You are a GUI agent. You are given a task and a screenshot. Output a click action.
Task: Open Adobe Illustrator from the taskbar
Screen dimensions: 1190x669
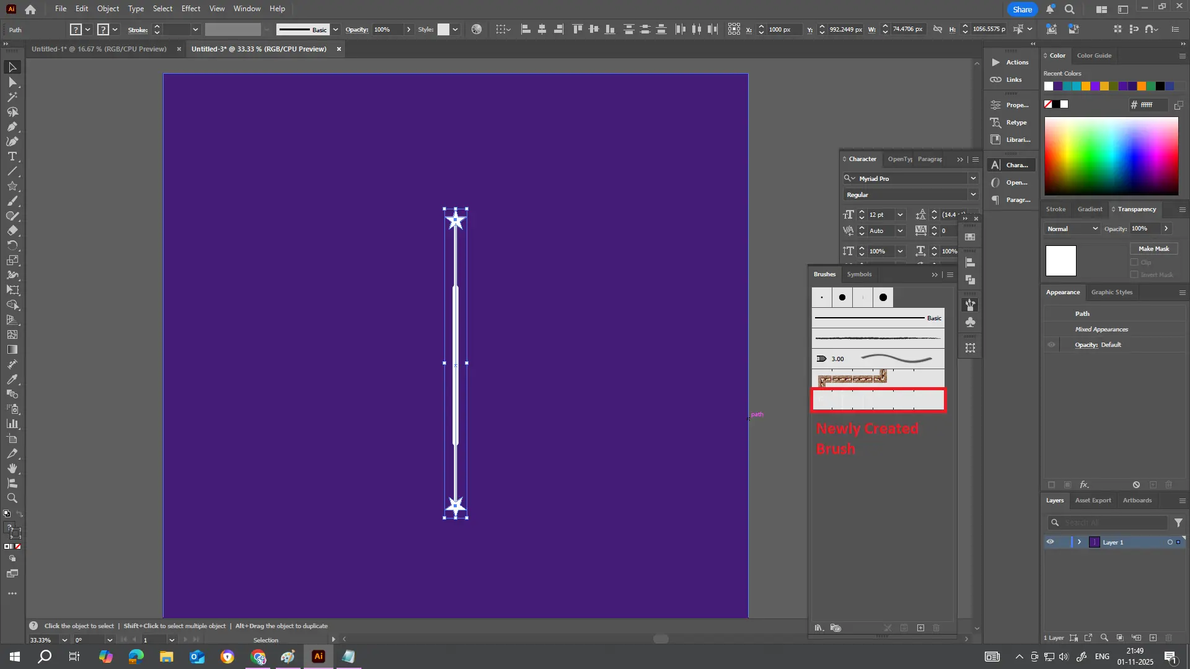(318, 657)
